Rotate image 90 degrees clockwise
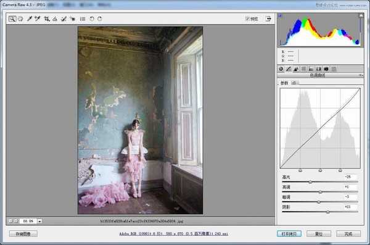370x245 pixels. click(x=100, y=19)
